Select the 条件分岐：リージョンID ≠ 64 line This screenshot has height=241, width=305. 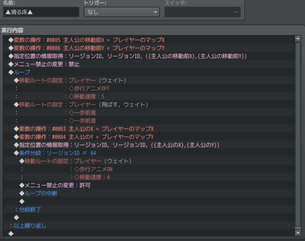[x=149, y=153]
